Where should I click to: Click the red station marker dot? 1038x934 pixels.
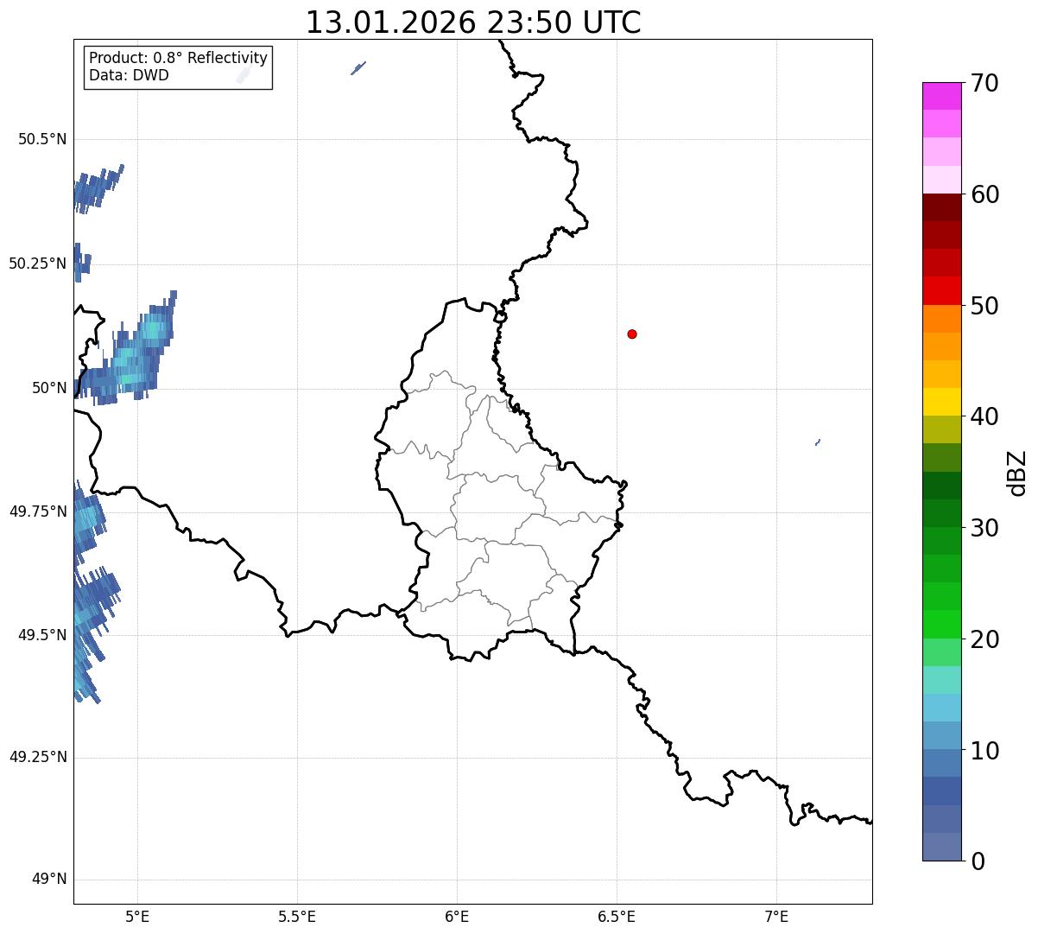tap(632, 334)
